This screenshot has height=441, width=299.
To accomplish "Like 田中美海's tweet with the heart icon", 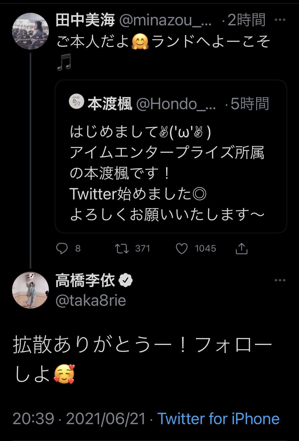I will click(182, 249).
